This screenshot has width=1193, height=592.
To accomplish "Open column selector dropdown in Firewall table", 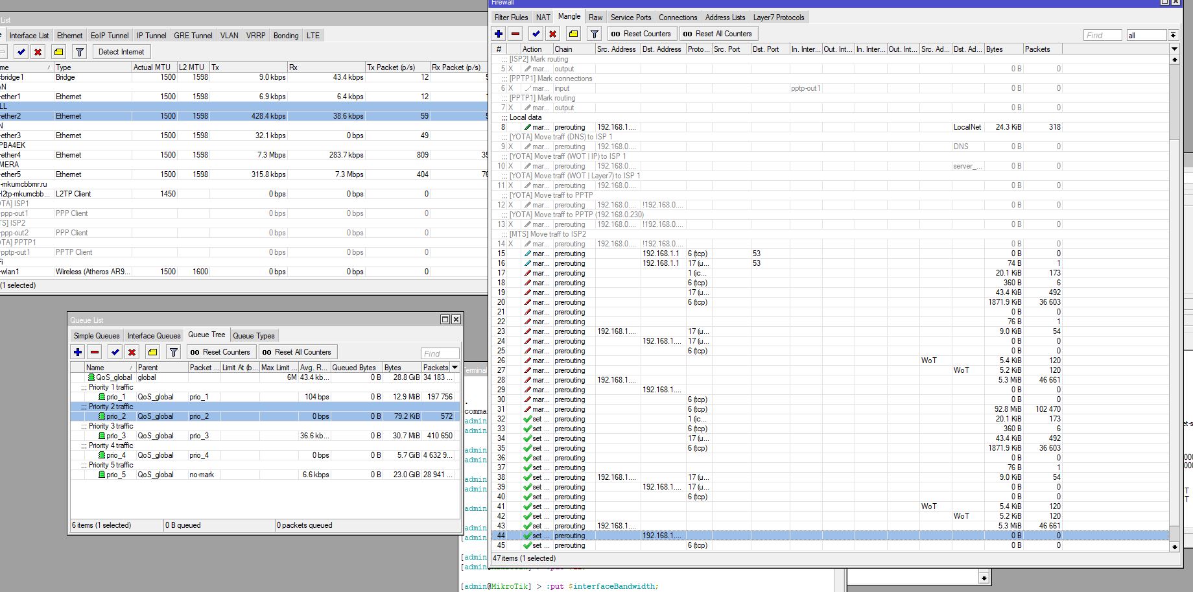I will [x=1174, y=49].
